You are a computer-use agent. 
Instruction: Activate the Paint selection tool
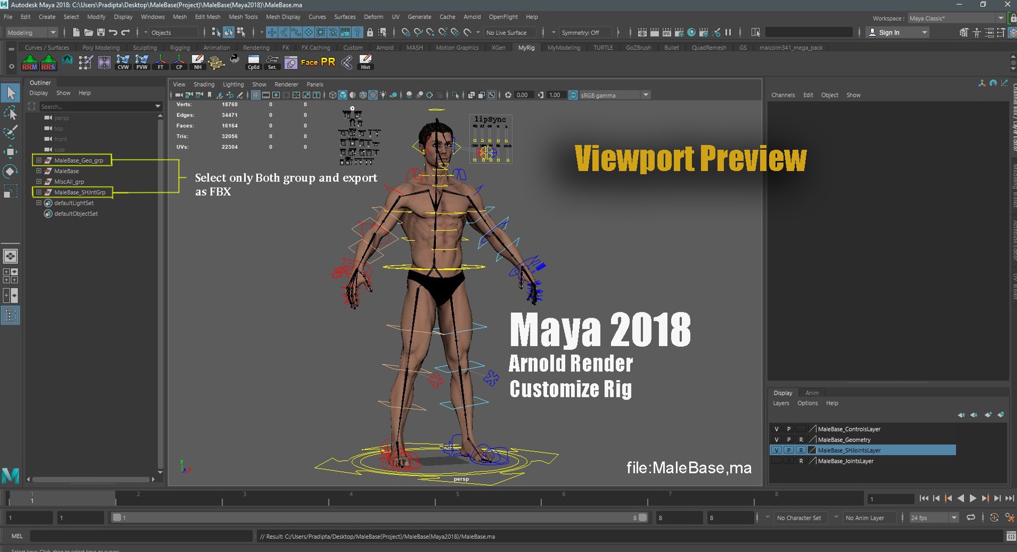point(11,132)
